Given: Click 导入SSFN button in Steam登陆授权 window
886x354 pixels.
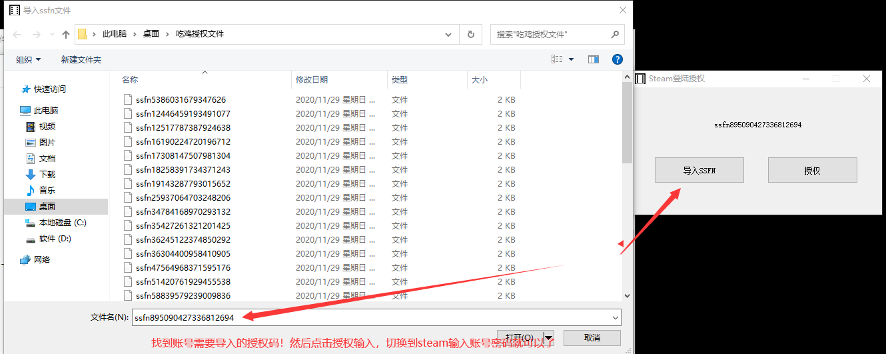Looking at the screenshot, I should click(x=699, y=170).
